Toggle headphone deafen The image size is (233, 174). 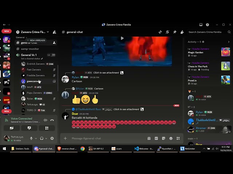pos(42,138)
